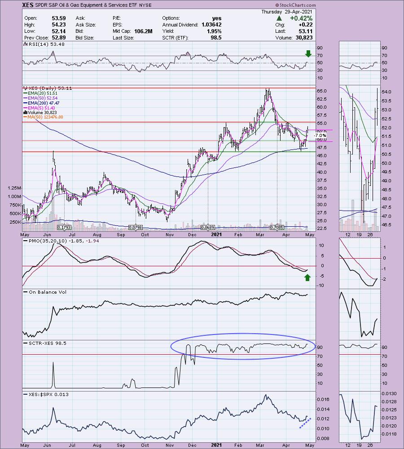
Task: Click the green up-triangle beside +0.42%
Action: click(280, 18)
